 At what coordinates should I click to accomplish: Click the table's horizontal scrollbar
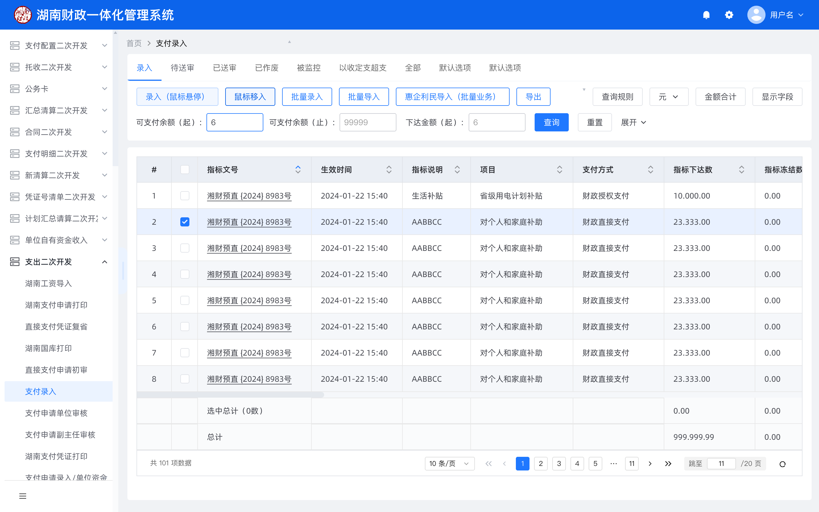pos(230,395)
